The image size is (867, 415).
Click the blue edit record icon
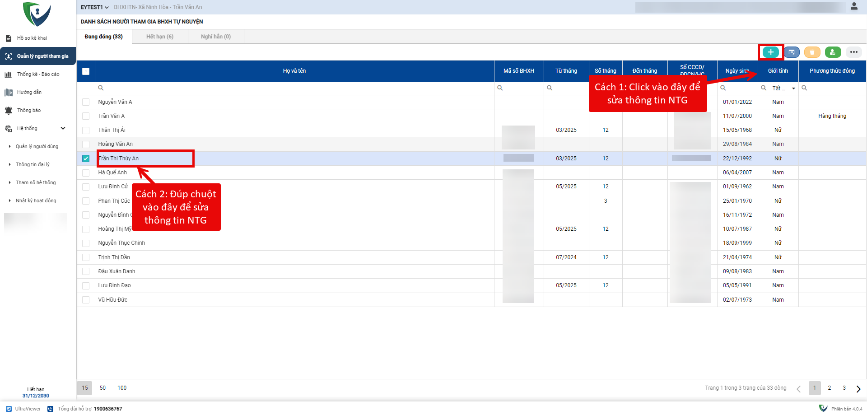[x=792, y=52]
